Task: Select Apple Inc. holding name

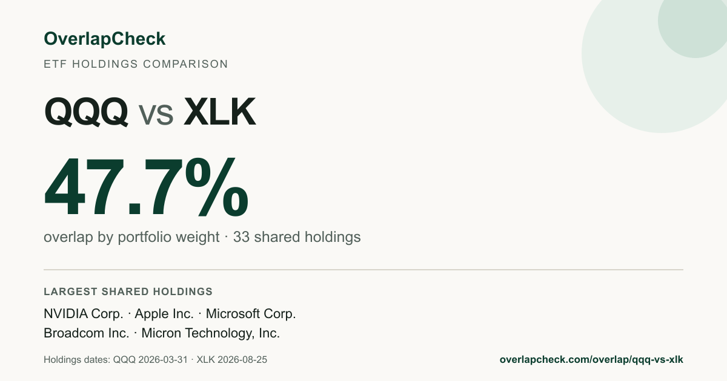Action: click(164, 314)
